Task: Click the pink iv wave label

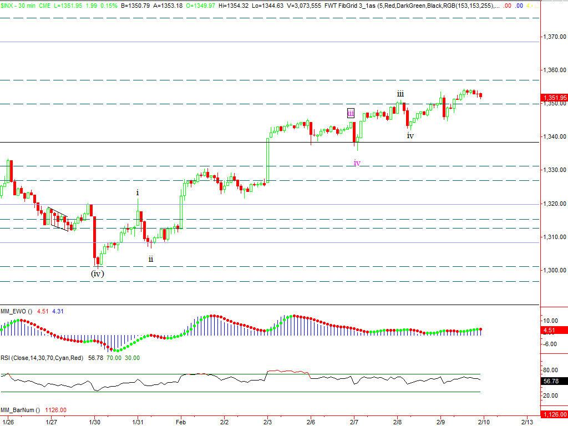Action: click(x=357, y=163)
